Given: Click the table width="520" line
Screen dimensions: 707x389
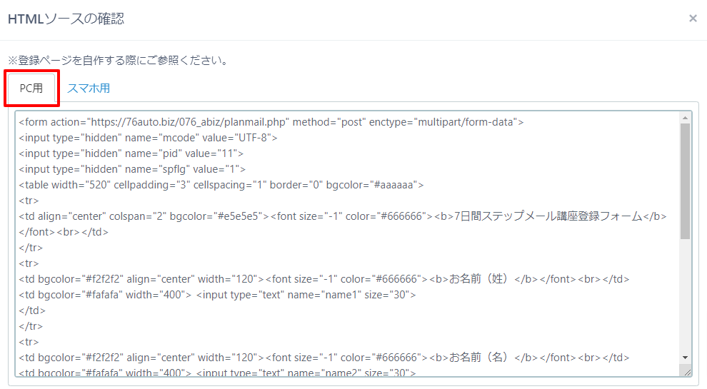Looking at the screenshot, I should click(221, 186).
